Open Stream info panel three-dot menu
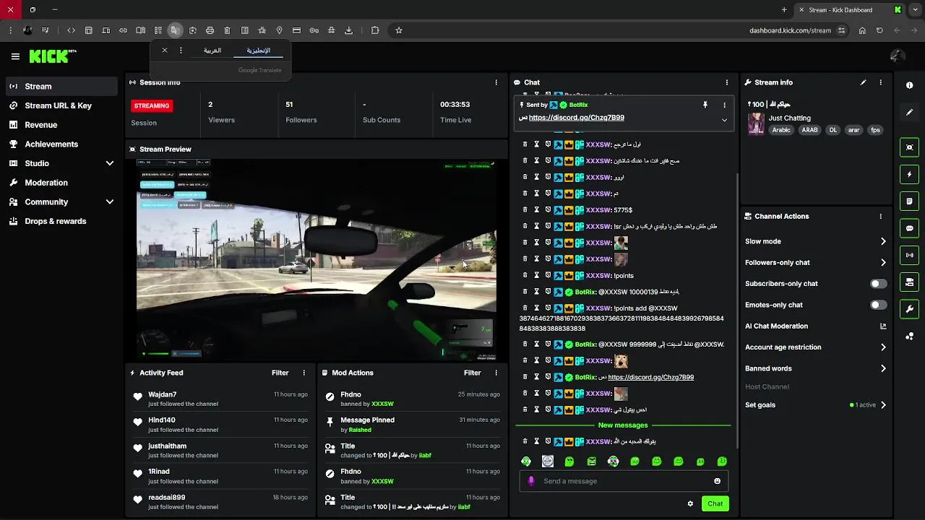The image size is (925, 520). (880, 82)
